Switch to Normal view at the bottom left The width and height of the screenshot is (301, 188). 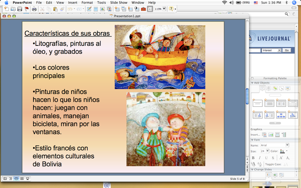(5, 179)
